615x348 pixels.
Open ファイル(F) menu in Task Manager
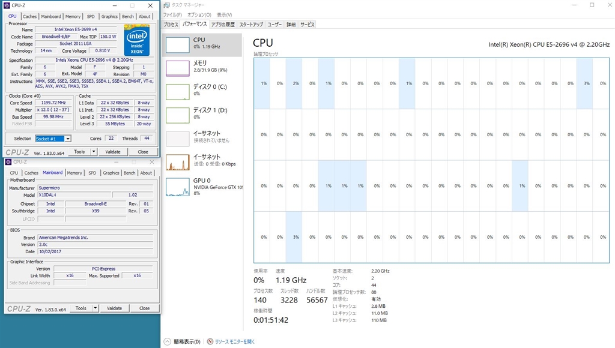click(x=172, y=15)
